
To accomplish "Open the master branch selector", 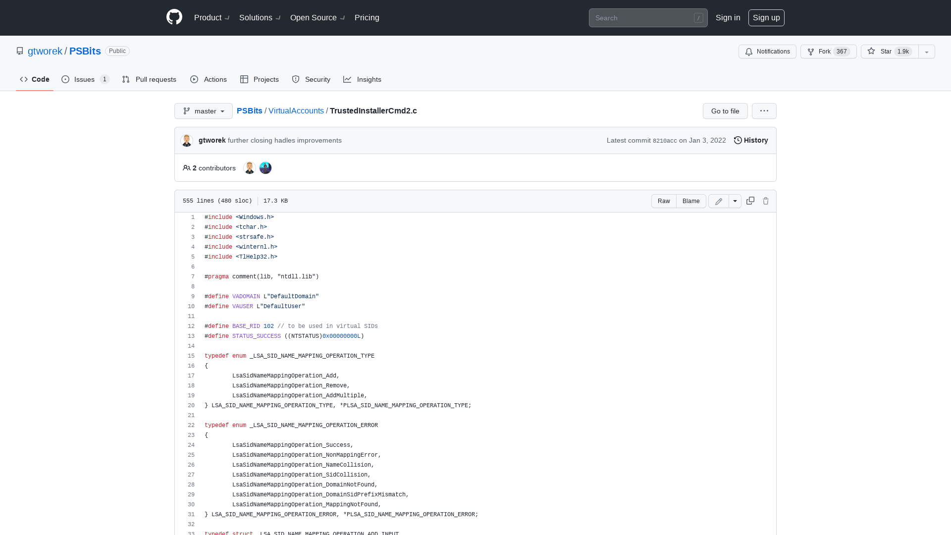I will (x=204, y=111).
